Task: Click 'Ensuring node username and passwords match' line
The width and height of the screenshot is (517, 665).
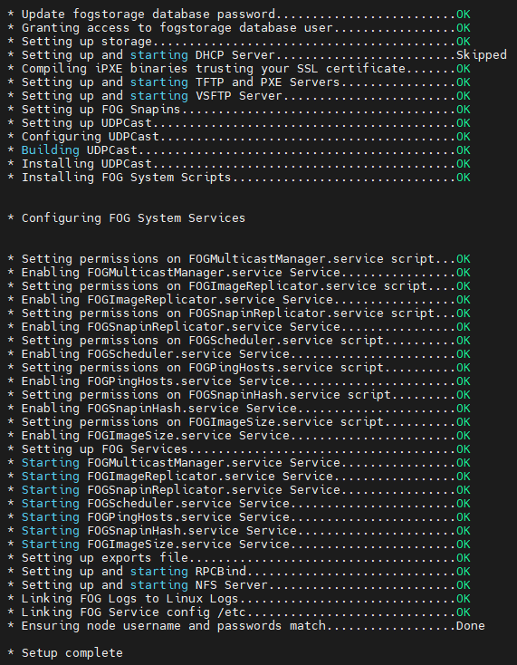Action: pyautogui.click(x=245, y=625)
